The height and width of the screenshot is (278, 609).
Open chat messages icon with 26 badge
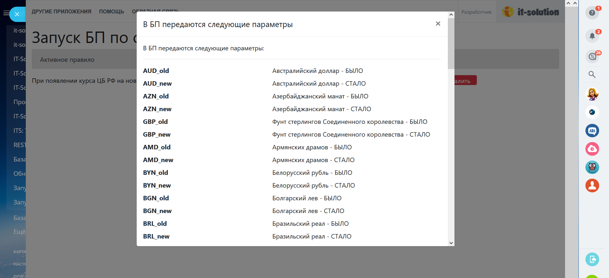pos(592,57)
